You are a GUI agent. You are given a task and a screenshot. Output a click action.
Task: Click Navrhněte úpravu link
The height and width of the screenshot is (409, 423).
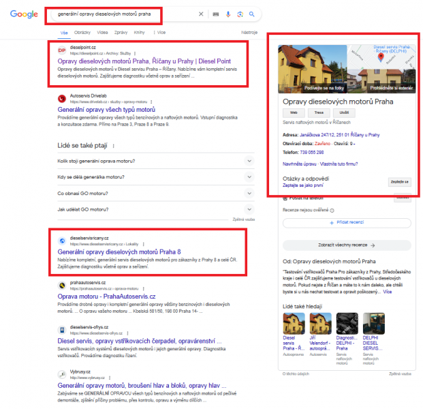pos(299,164)
